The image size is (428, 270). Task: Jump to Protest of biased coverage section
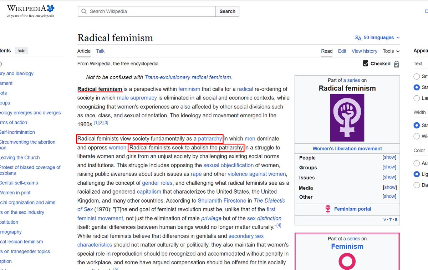pos(30,170)
